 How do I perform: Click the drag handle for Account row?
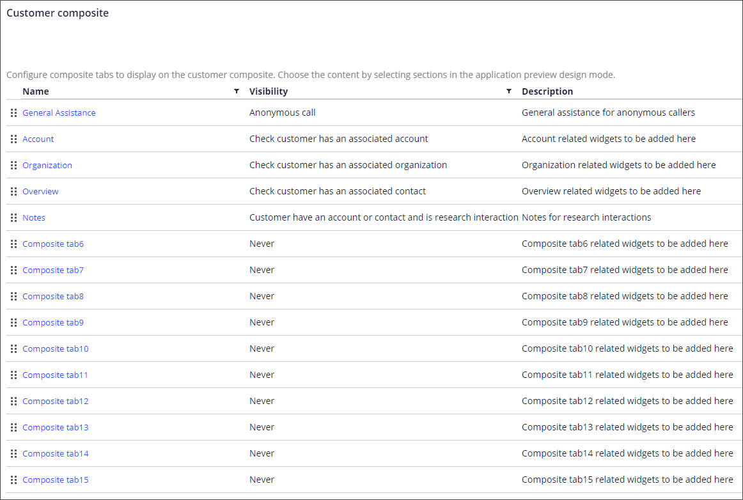[13, 139]
